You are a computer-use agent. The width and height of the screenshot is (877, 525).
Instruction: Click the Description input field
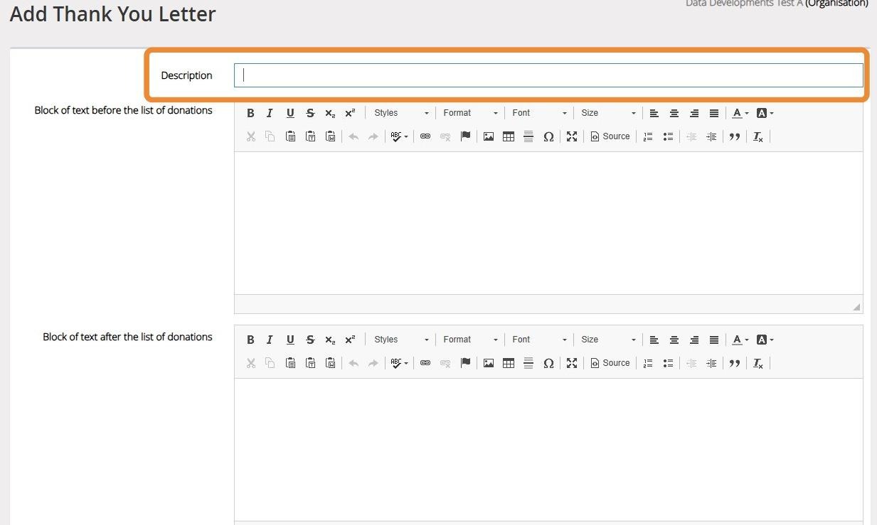(x=548, y=75)
